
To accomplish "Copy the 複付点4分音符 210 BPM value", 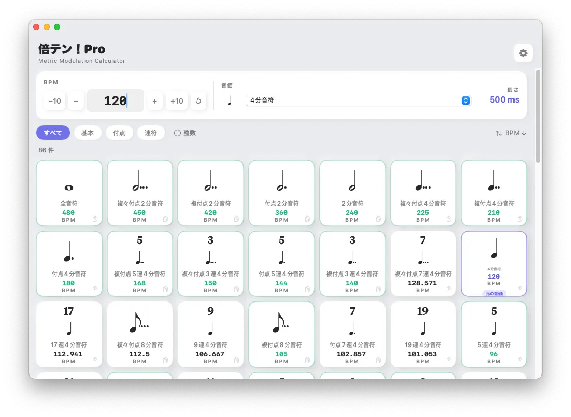I will [520, 219].
